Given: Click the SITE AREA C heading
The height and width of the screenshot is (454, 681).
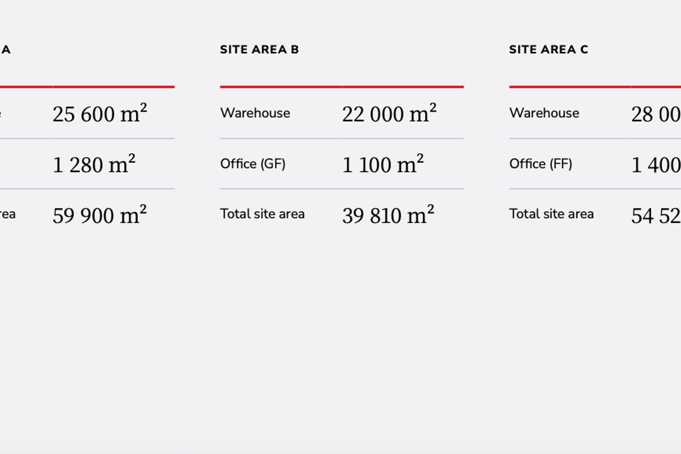Looking at the screenshot, I should point(548,50).
